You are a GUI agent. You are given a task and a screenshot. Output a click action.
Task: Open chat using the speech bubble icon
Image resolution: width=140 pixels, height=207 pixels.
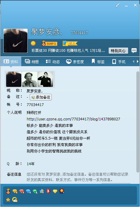pos(134,51)
